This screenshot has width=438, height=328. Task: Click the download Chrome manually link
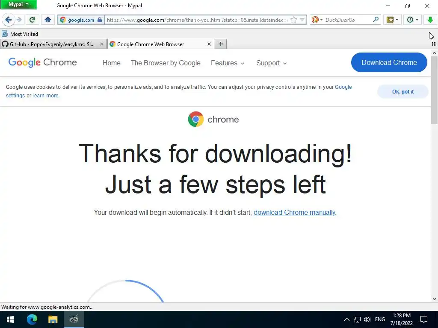tap(295, 213)
